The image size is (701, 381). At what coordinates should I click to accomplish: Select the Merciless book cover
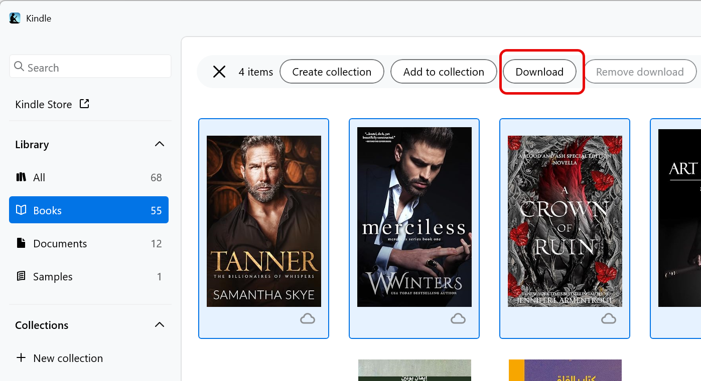(x=414, y=217)
